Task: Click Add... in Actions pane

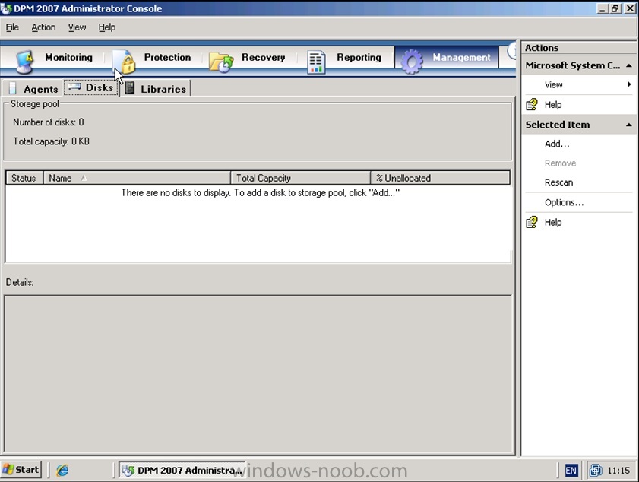Action: (557, 144)
